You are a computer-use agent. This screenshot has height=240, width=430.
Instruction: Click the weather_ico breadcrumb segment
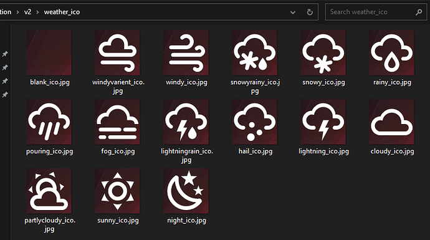tap(62, 12)
